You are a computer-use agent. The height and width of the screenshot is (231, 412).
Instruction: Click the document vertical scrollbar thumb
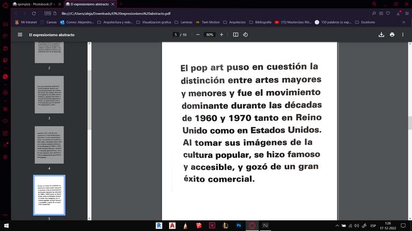(x=410, y=122)
